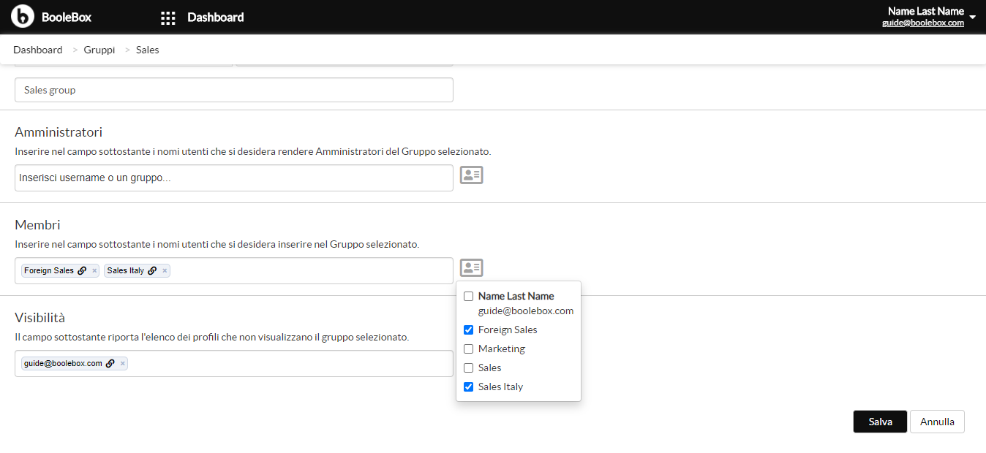Click inside the Membri tag field

pyautogui.click(x=234, y=271)
